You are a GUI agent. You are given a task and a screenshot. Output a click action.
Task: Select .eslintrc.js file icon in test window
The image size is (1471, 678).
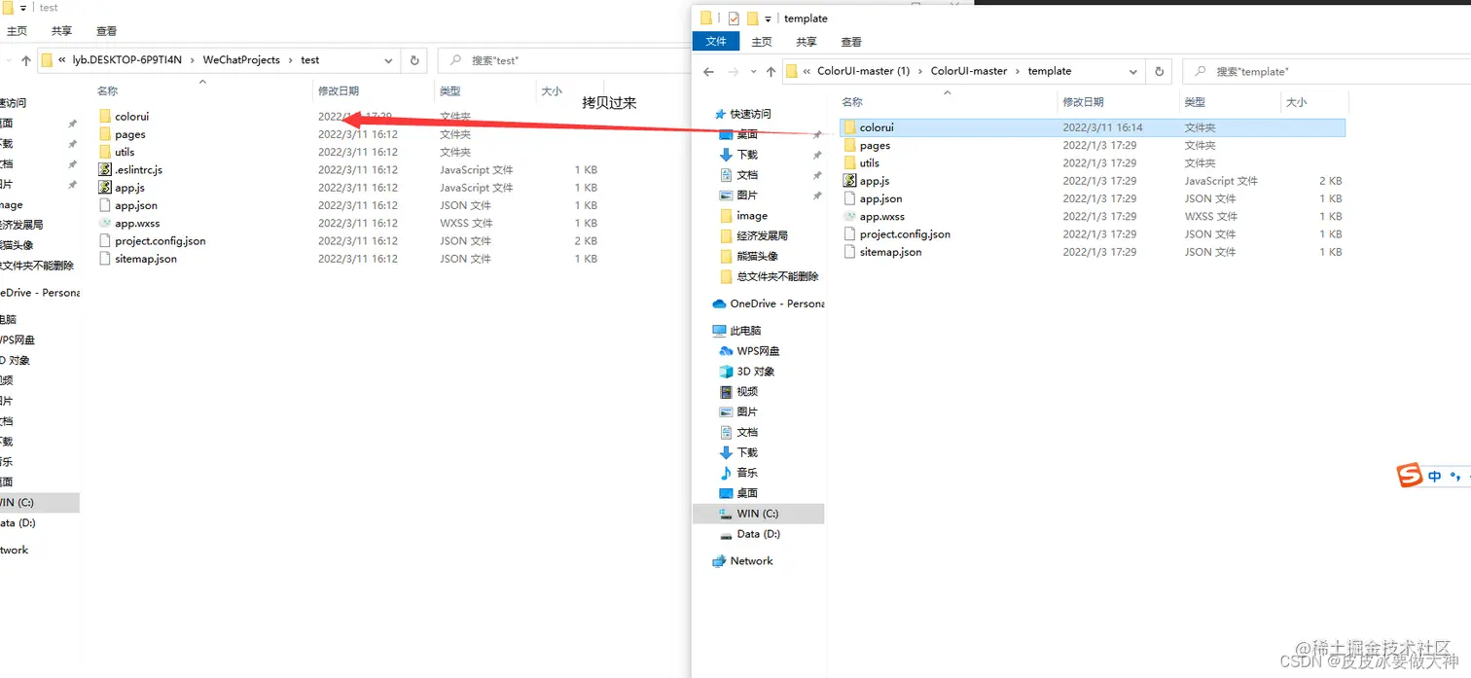click(x=105, y=169)
